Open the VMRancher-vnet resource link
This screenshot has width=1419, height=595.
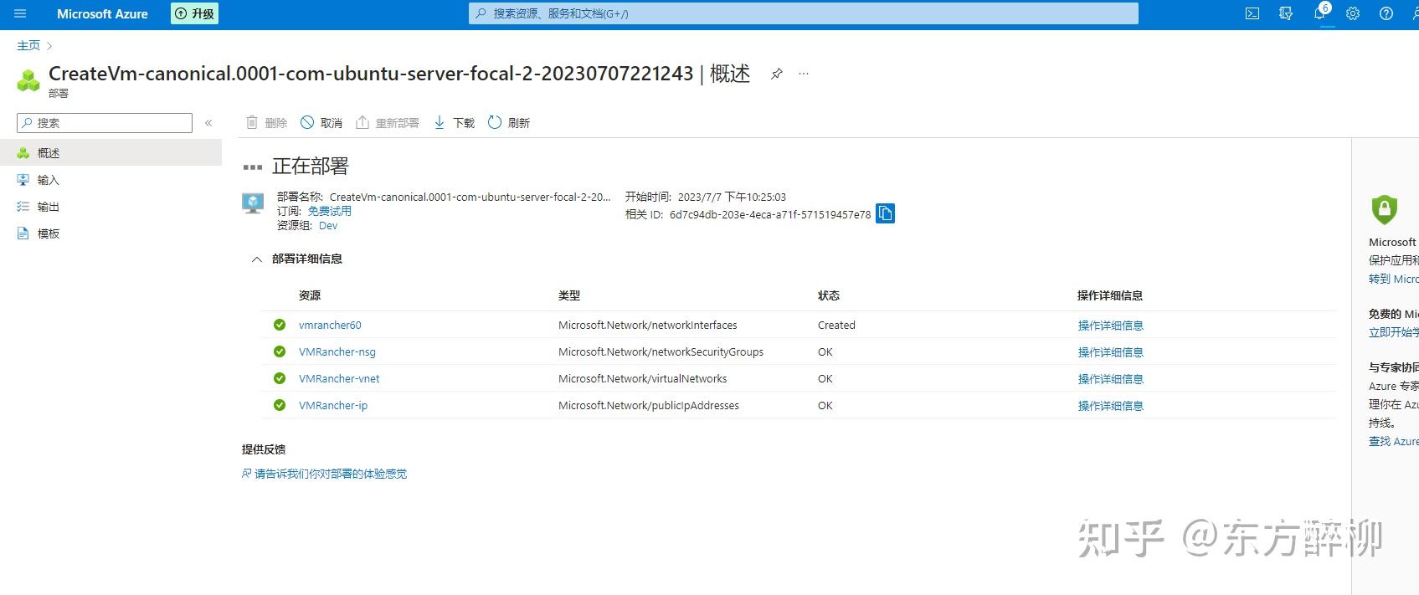point(339,378)
